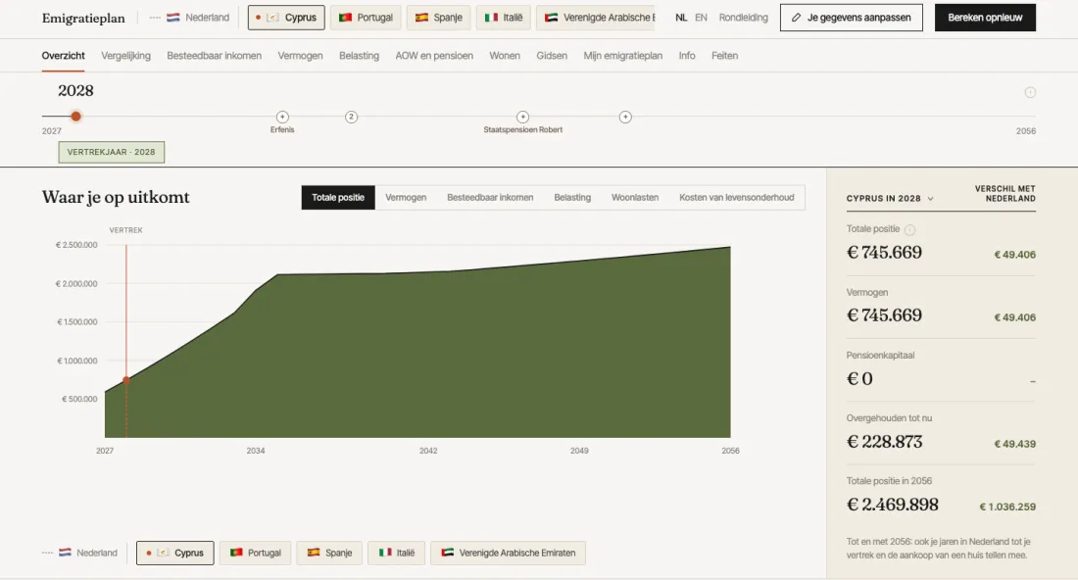Viewport: 1078px width, 580px height.
Task: Toggle the Spanje chip in the top bar
Action: 439,18
